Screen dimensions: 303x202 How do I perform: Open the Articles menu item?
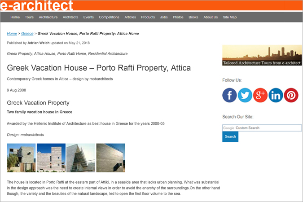pyautogui.click(x=130, y=17)
